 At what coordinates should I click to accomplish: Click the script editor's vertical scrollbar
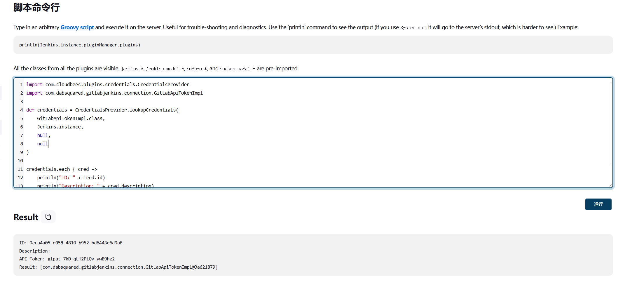click(x=611, y=123)
